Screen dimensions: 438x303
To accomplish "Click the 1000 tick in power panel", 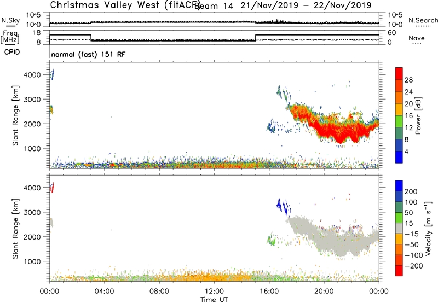I will (x=32, y=148).
